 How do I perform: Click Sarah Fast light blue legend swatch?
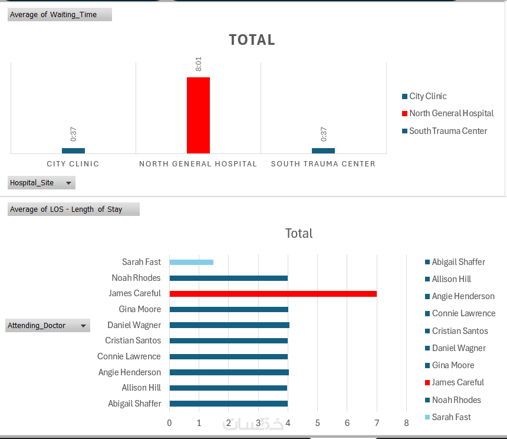coord(427,417)
